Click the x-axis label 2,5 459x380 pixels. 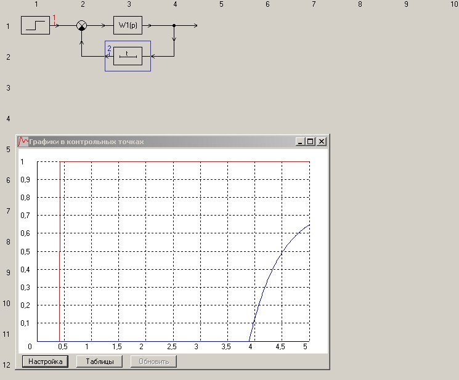pyautogui.click(x=172, y=347)
